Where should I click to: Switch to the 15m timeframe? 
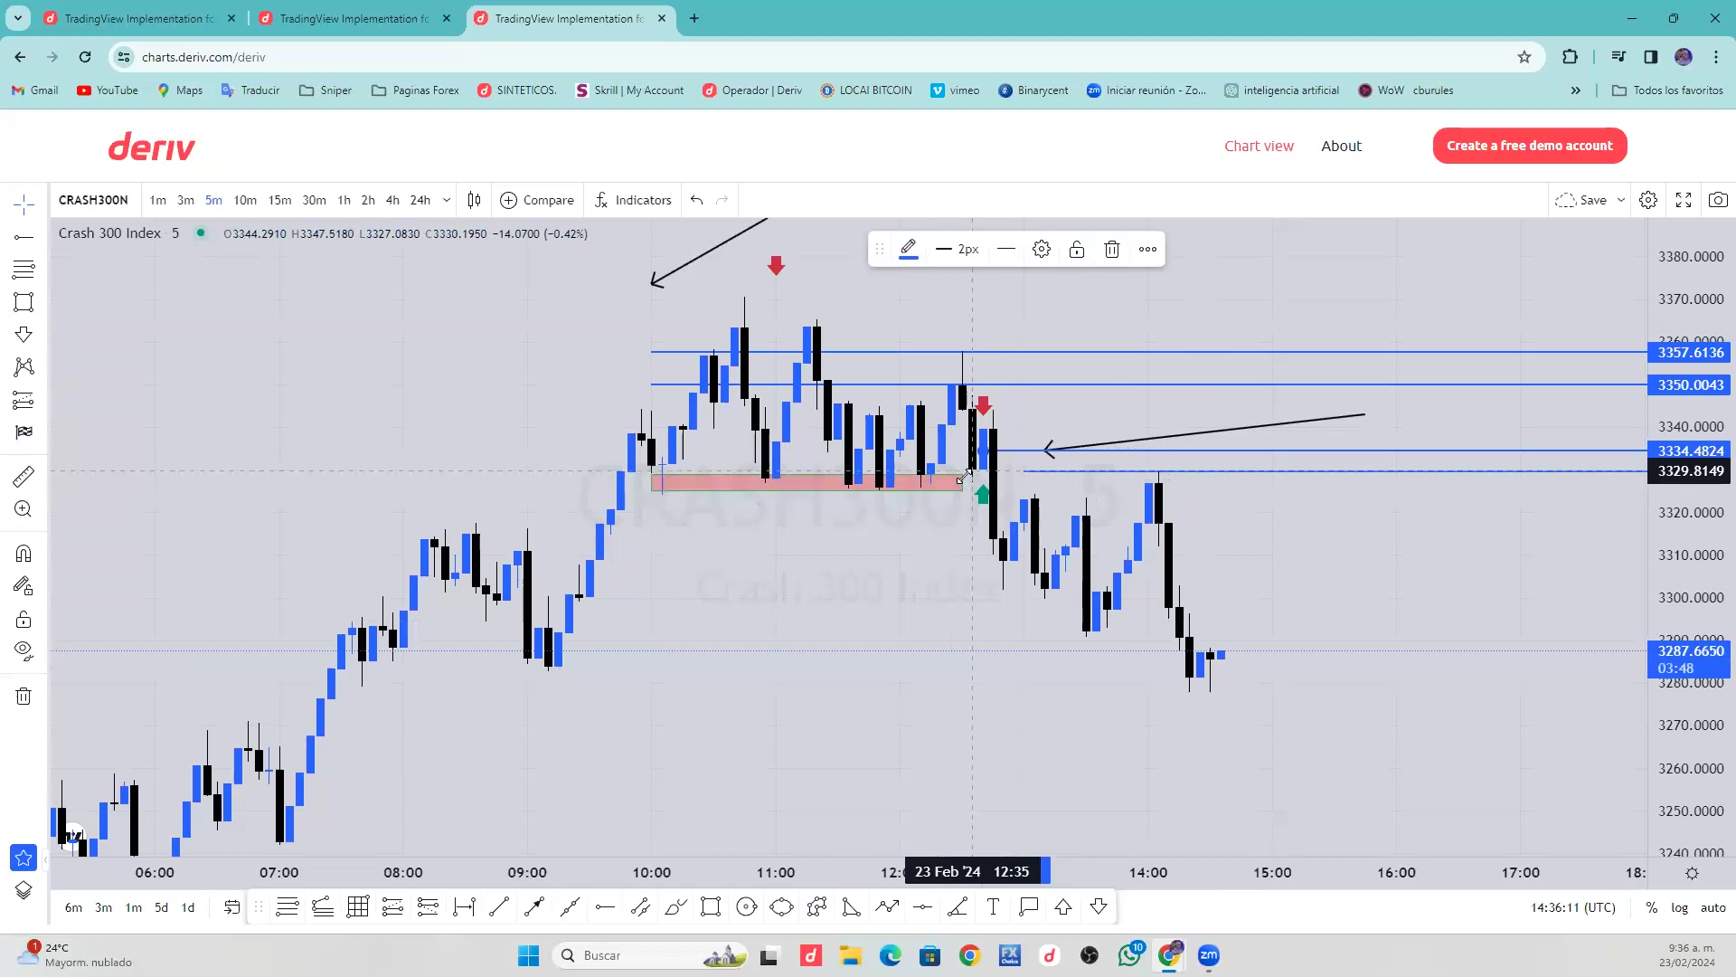click(279, 200)
